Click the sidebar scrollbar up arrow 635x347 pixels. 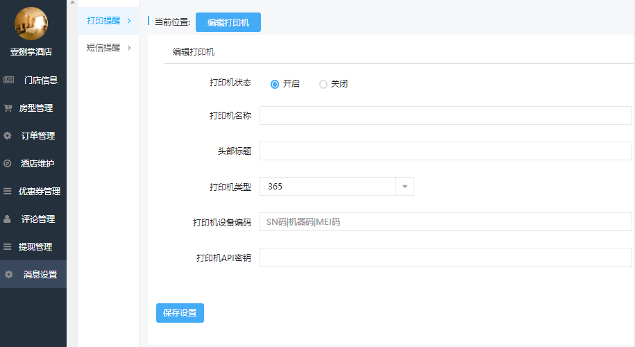[72, 3]
